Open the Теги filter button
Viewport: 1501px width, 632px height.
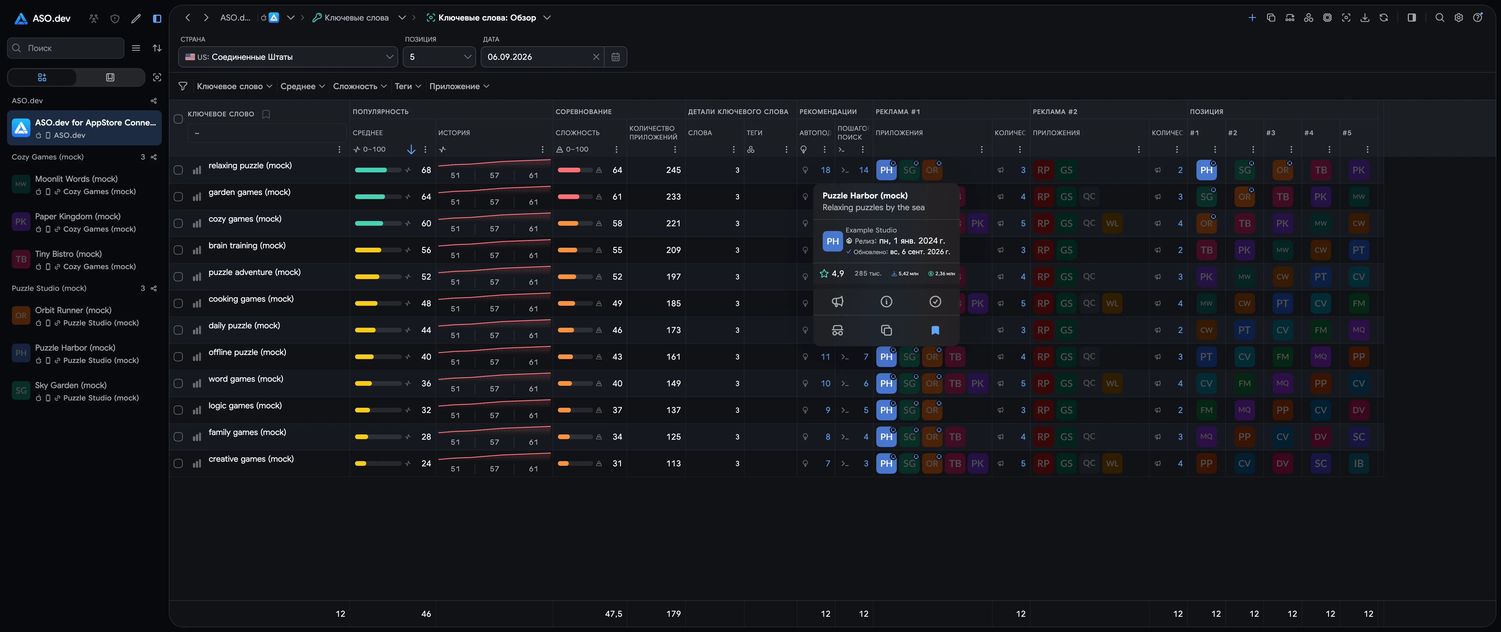(x=408, y=86)
